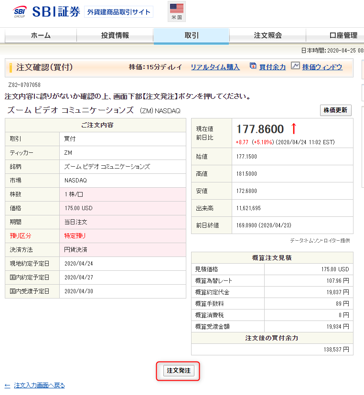
Task: Click the +8.77 (+5.18%) change text
Action: (x=255, y=142)
